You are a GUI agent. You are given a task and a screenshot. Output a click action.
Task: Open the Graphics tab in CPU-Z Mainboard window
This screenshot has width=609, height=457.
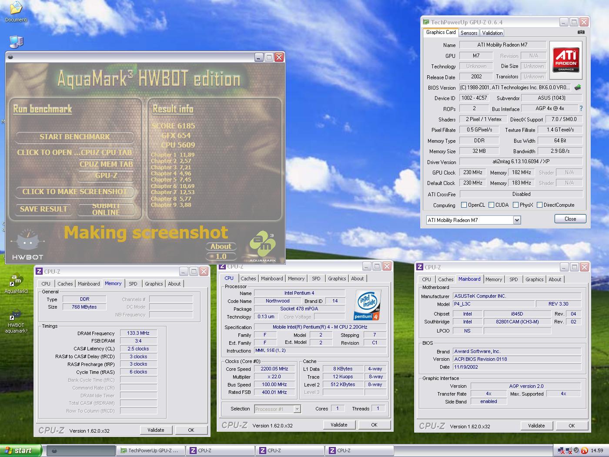534,279
